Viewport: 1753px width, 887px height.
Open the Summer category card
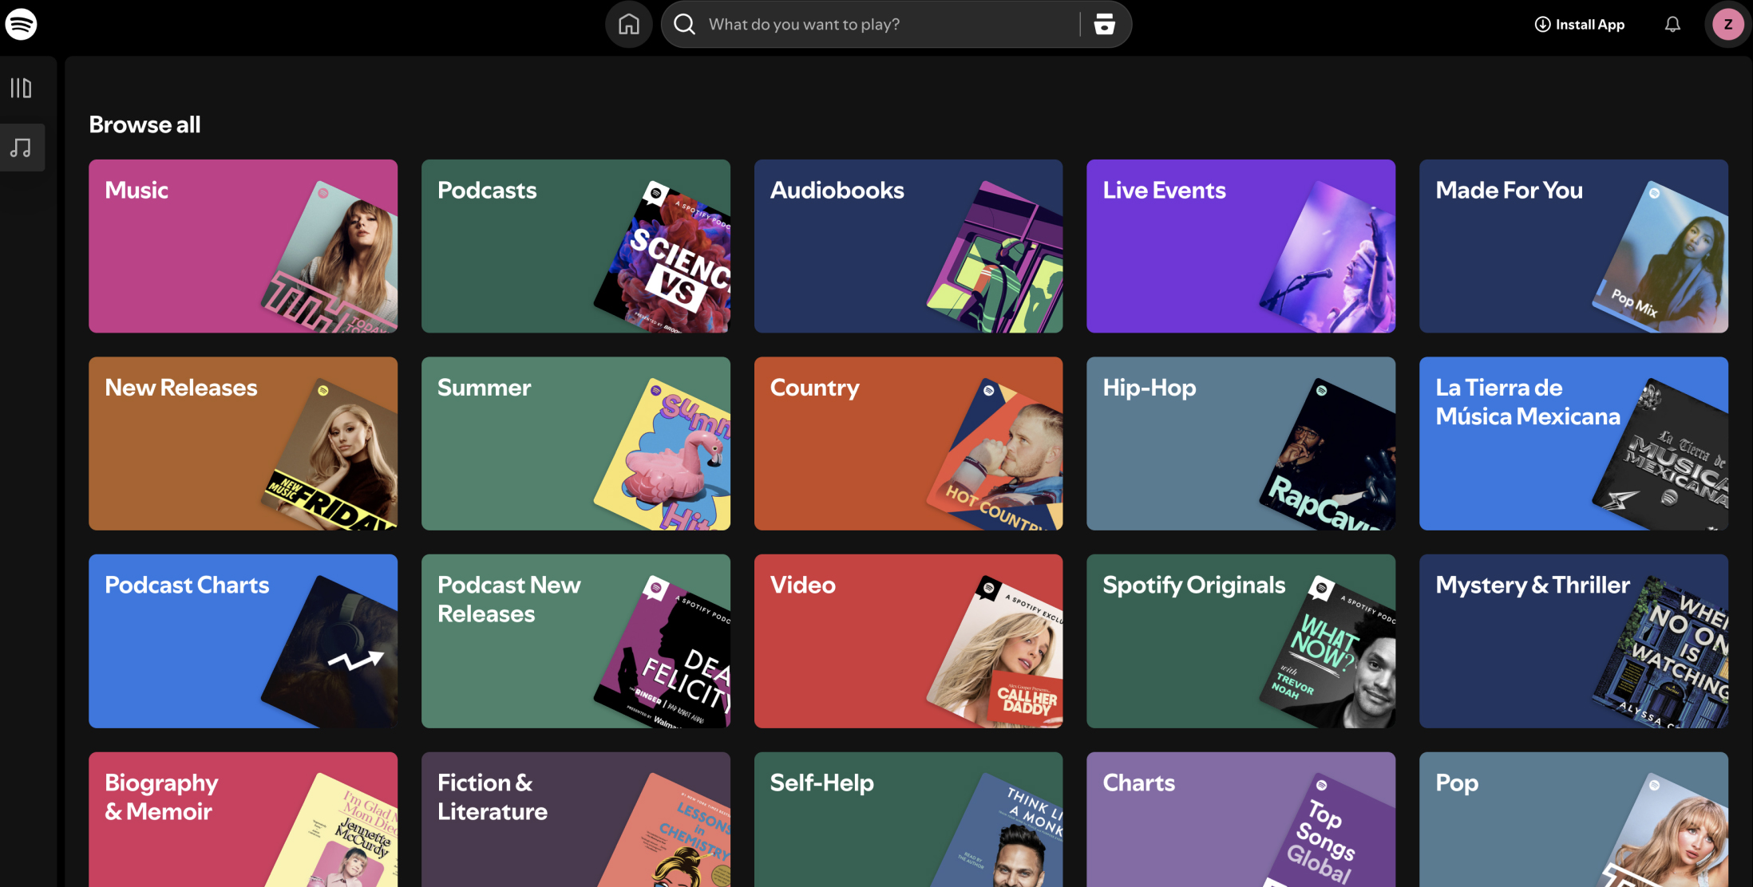576,443
